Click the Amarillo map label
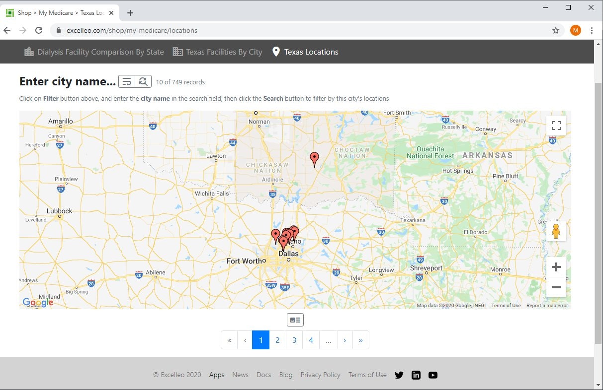 61,121
